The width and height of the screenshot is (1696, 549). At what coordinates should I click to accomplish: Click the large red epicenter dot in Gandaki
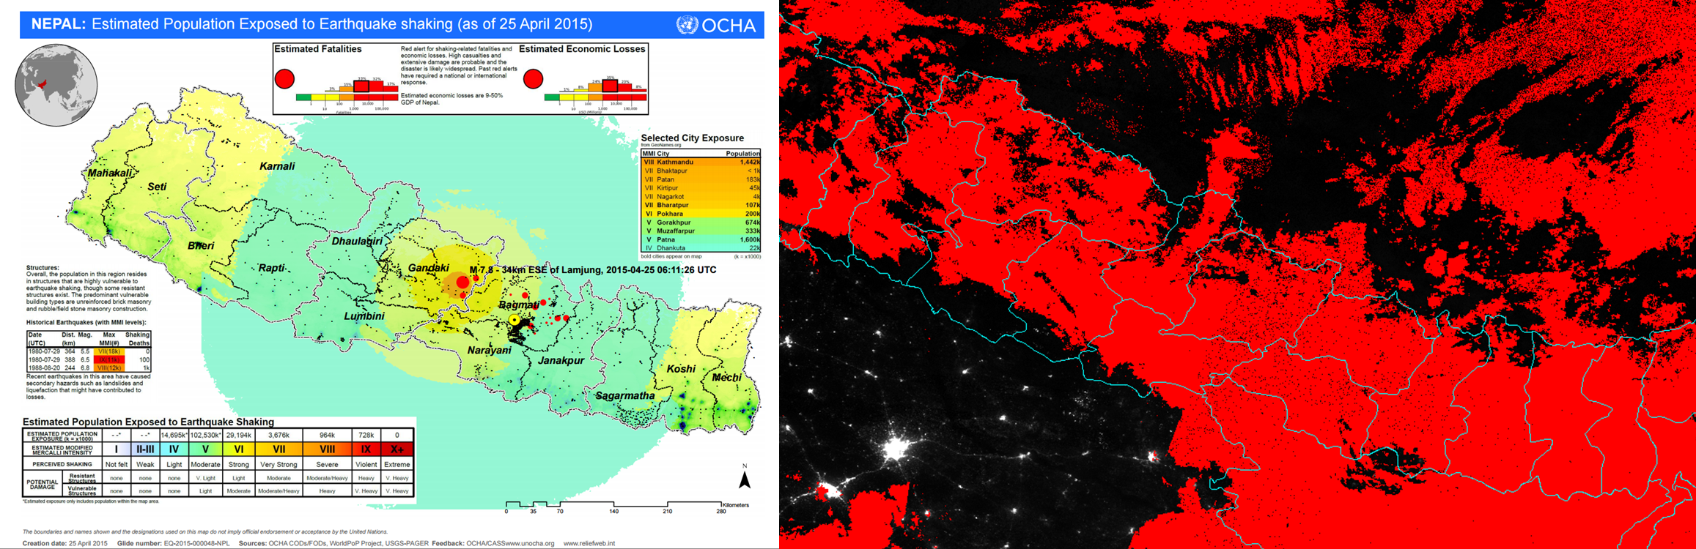(462, 282)
